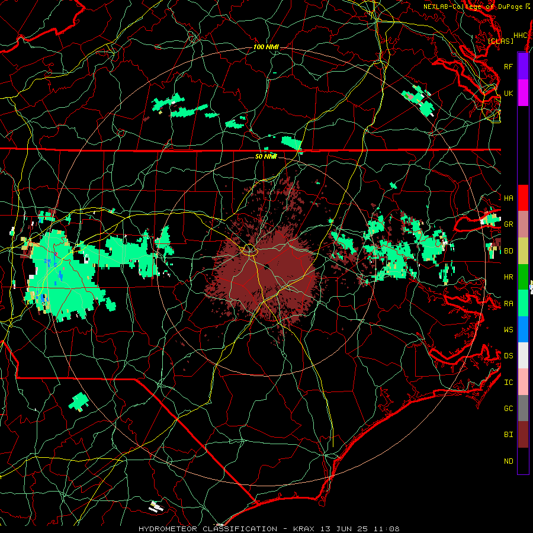
Task: Click the [CLAS] units label
Action: (x=500, y=41)
